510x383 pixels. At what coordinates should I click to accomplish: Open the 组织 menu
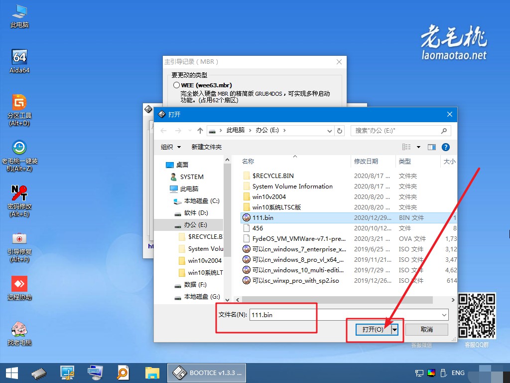click(171, 147)
